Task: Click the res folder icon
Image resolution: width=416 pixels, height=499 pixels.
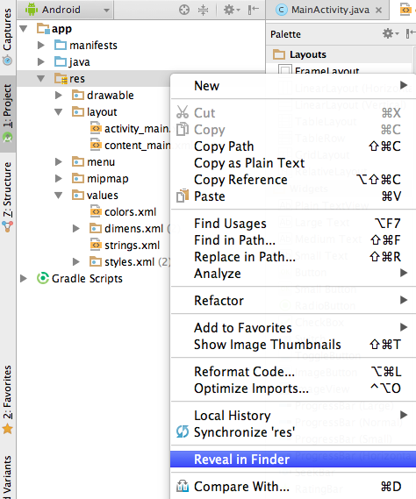Action: (x=61, y=78)
